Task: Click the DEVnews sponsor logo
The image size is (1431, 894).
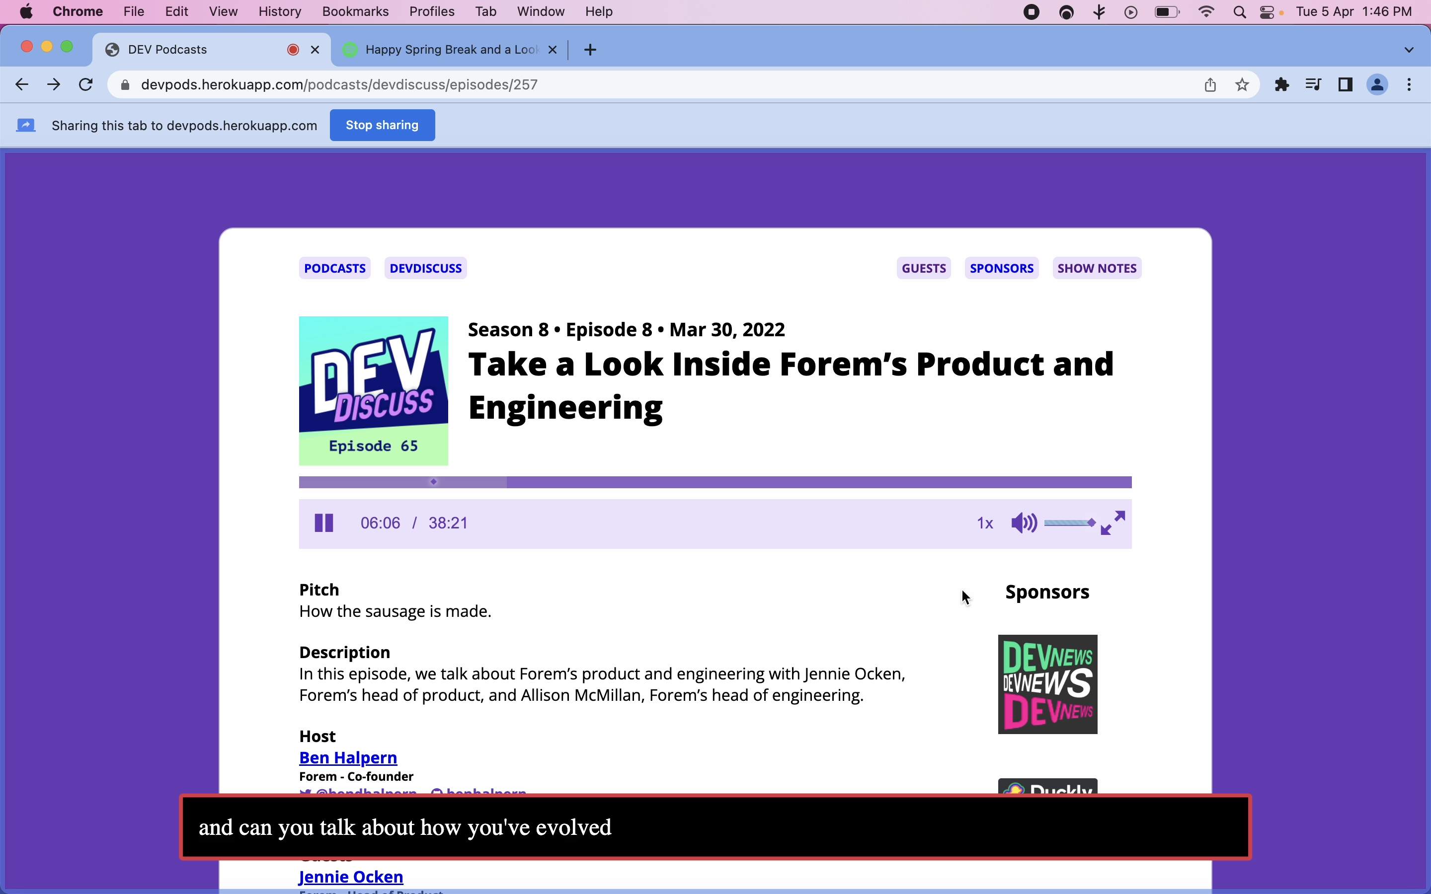Action: tap(1047, 683)
